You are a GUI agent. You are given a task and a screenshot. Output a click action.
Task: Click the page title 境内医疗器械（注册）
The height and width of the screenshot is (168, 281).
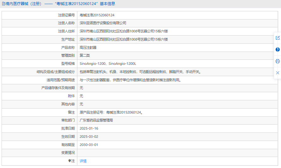[24, 4]
